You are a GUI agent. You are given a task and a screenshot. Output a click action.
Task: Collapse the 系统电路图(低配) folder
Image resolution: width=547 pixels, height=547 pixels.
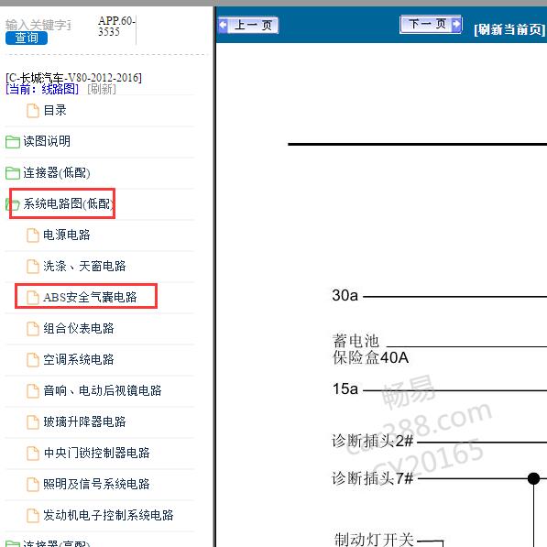click(x=69, y=203)
